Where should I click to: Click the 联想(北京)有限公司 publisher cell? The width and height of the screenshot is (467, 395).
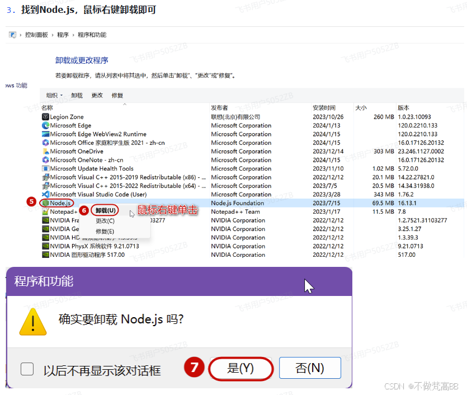[235, 117]
